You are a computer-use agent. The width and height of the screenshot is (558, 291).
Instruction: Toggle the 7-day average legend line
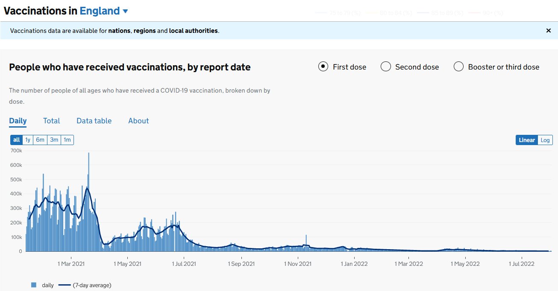(x=64, y=285)
